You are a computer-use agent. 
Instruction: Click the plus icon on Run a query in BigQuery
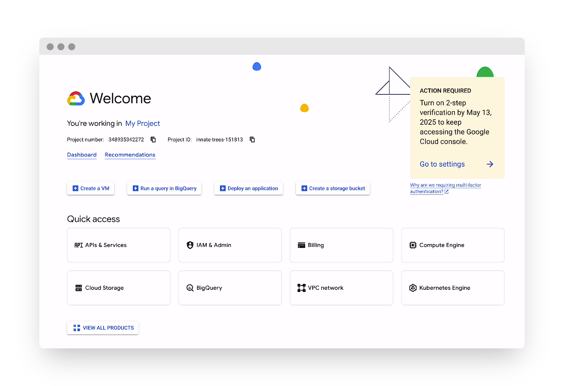(x=136, y=188)
